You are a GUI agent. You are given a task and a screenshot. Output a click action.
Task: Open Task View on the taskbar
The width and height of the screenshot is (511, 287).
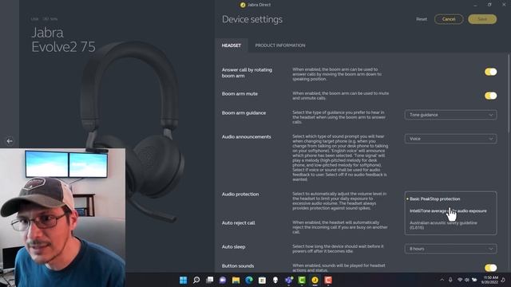click(x=209, y=280)
